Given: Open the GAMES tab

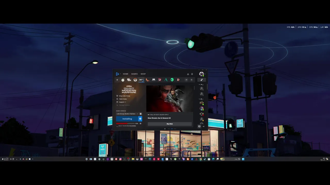Looking at the screenshot, I should 134,74.
